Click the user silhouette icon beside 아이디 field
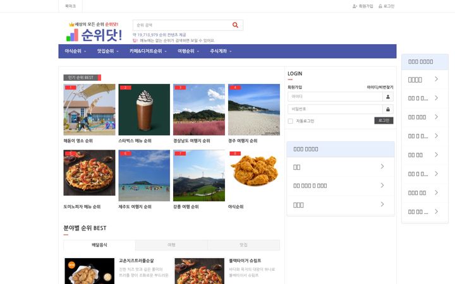The image size is (455, 284). 388,97
